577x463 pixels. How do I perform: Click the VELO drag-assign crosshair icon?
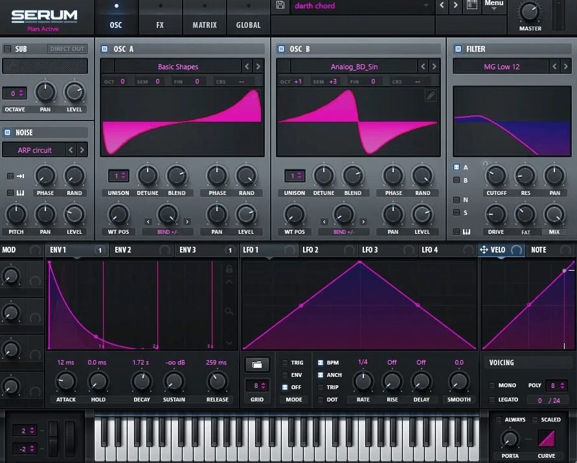484,250
